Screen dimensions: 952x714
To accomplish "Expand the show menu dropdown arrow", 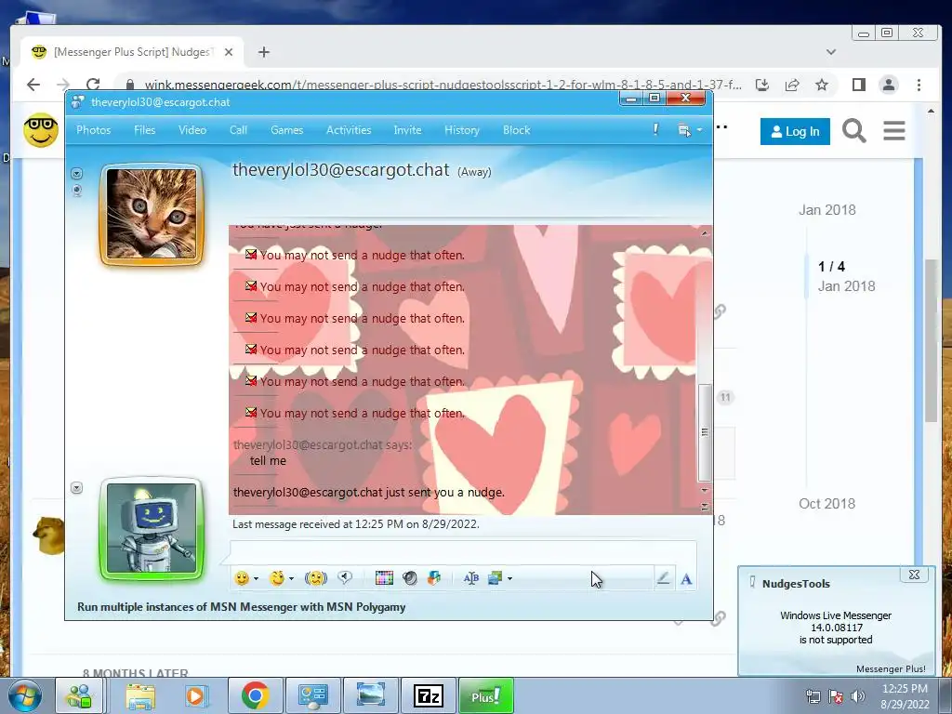I will [x=699, y=130].
